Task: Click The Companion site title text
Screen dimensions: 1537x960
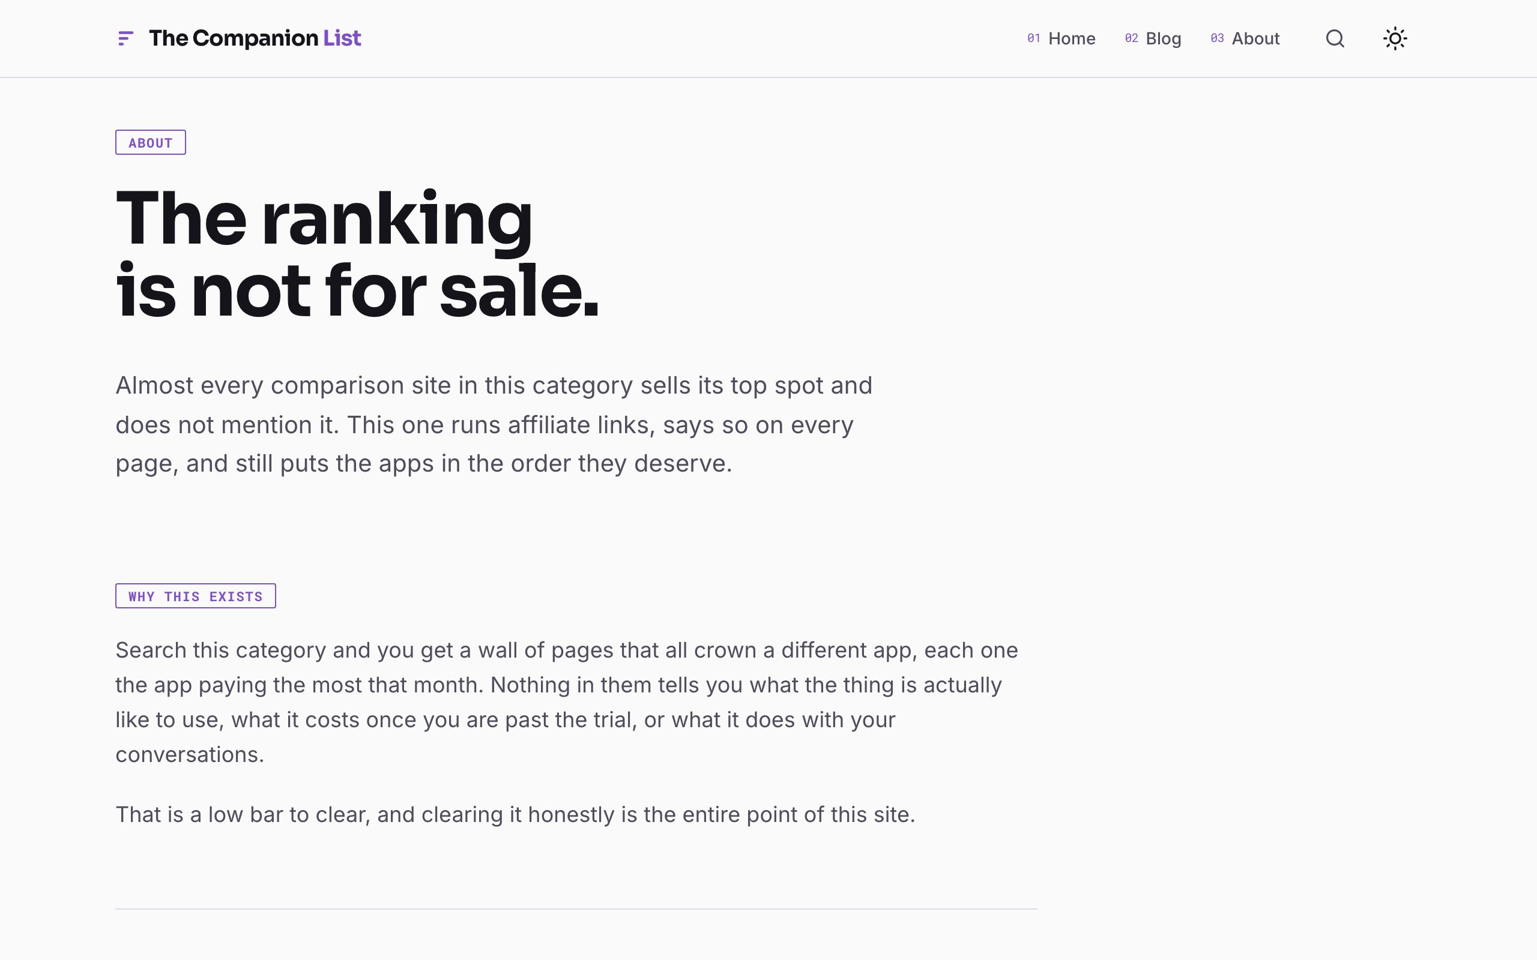Action: 233,39
